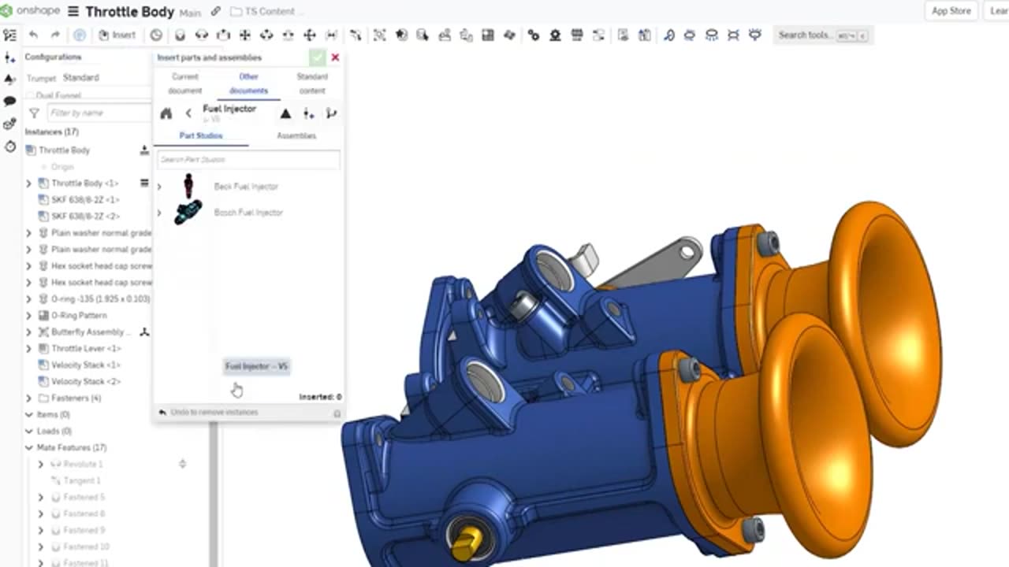Select the Other documents tab
This screenshot has height=567, width=1009.
tap(248, 83)
